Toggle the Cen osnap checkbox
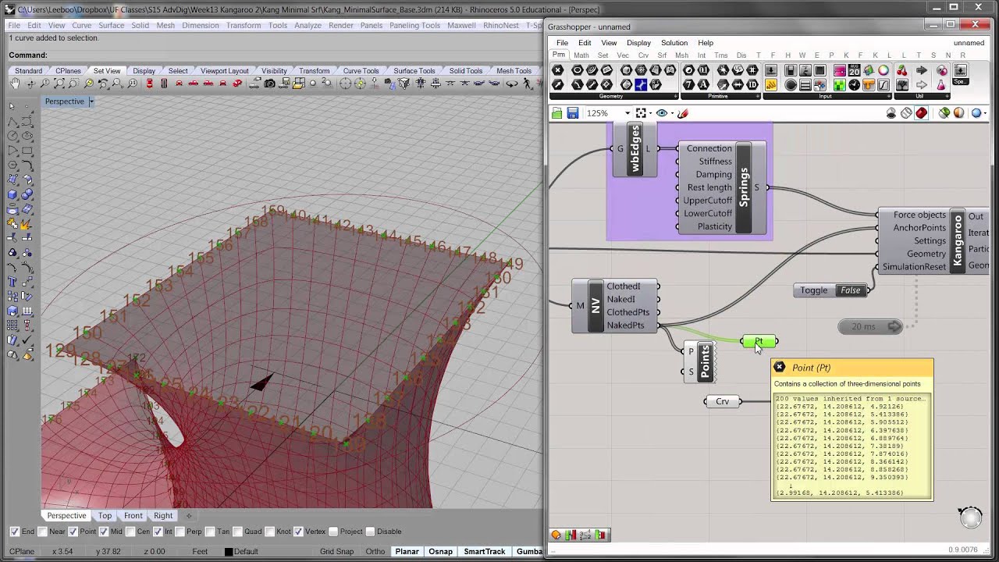This screenshot has height=562, width=999. coord(130,532)
